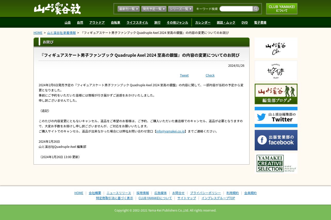331x220 pixels.
Task: Click the footer 広告媒体 link
Action: [161, 193]
